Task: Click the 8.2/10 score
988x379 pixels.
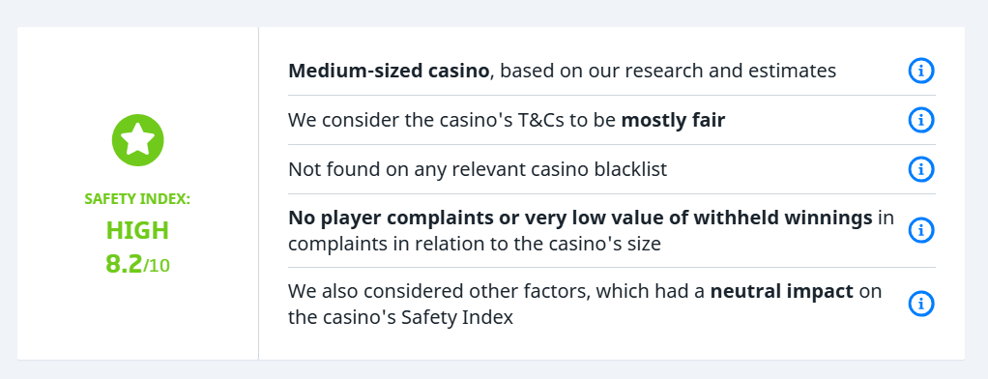Action: [x=137, y=265]
